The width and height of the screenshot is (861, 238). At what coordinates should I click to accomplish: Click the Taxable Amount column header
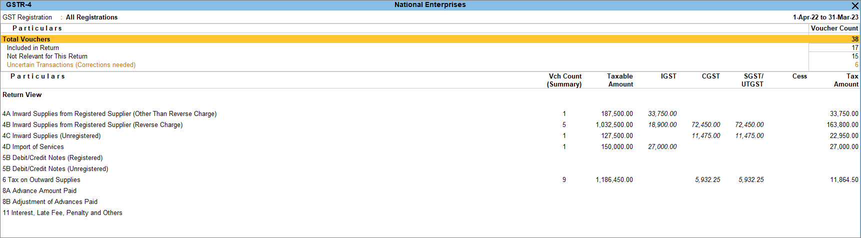tap(620, 80)
